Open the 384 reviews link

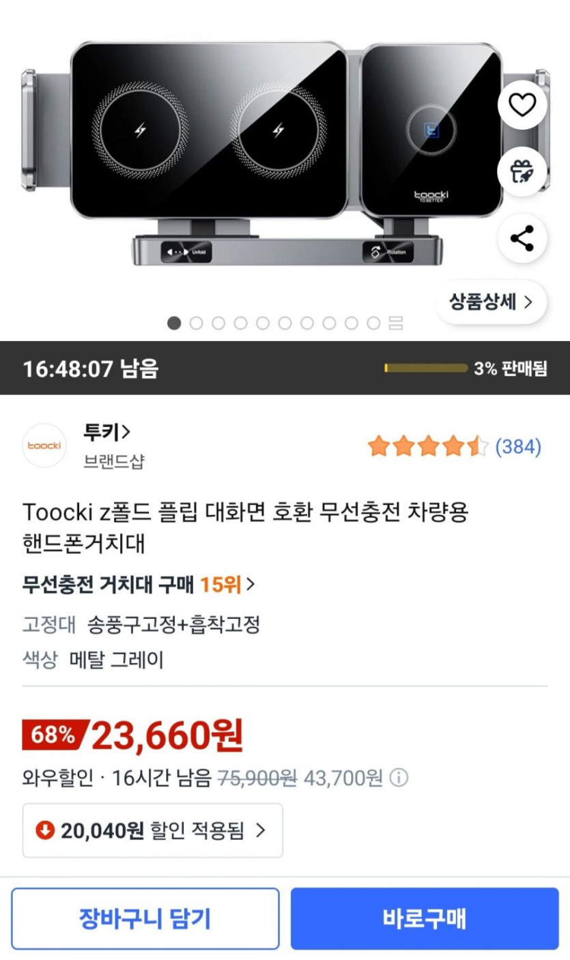[518, 447]
